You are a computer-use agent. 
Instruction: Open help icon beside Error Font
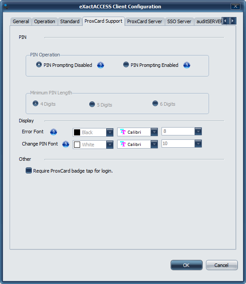(x=54, y=132)
